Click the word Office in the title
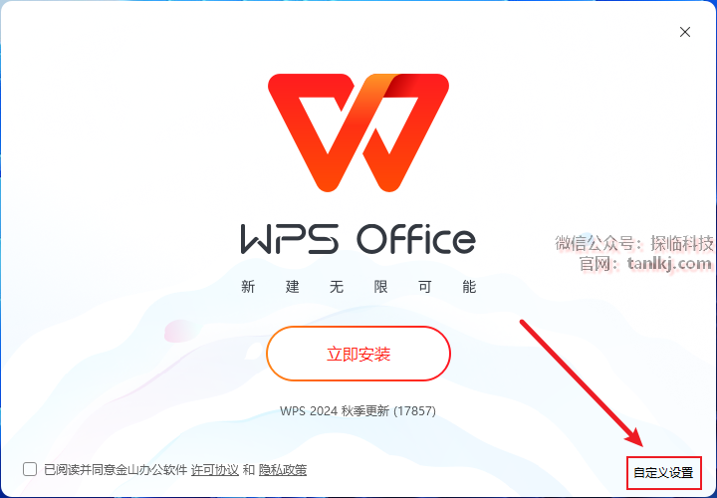 click(x=416, y=238)
